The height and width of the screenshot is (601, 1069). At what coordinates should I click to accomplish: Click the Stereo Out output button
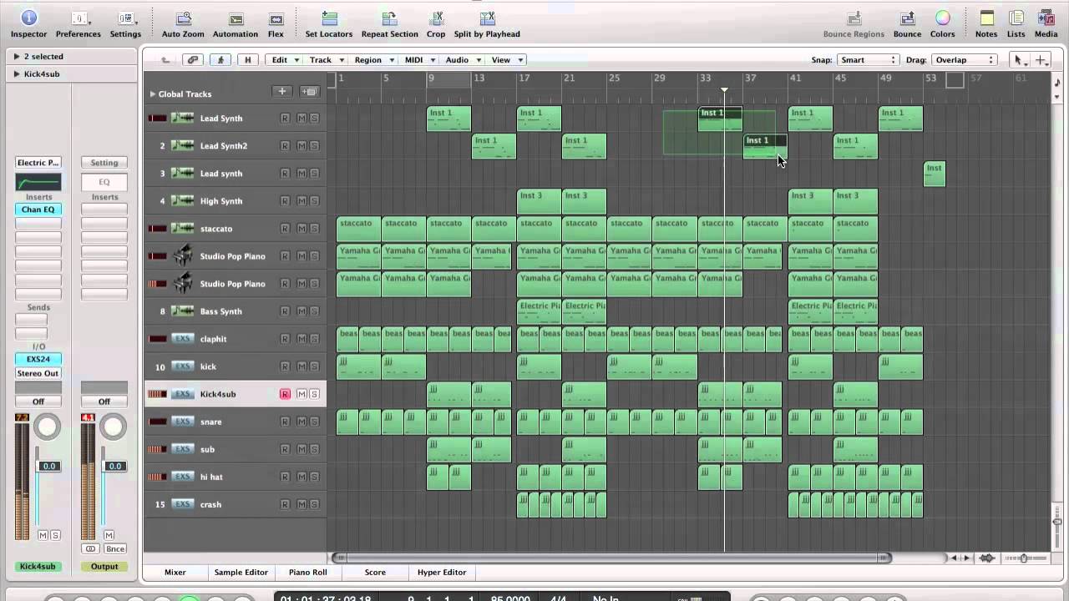[38, 373]
